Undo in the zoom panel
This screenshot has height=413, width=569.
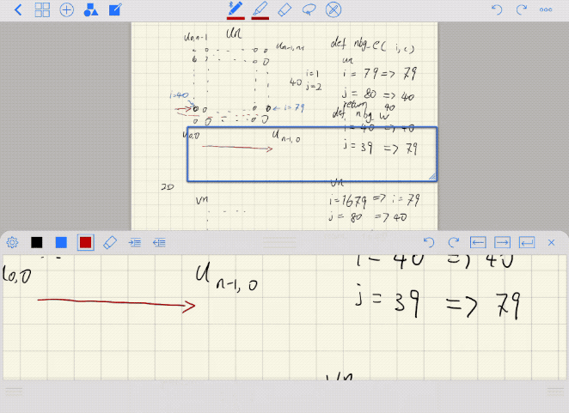click(429, 242)
